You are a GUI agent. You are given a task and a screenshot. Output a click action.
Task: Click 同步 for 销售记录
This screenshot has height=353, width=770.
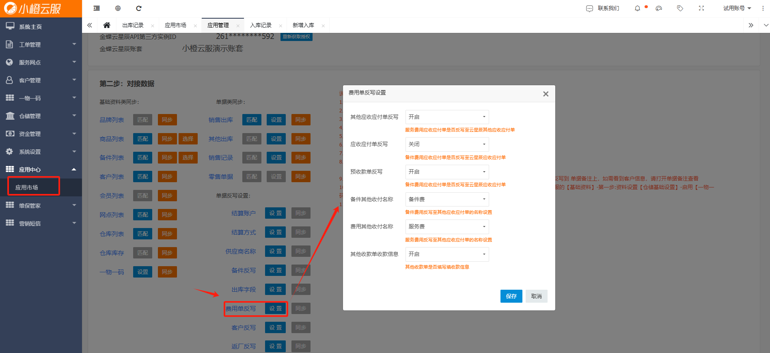[x=301, y=157]
